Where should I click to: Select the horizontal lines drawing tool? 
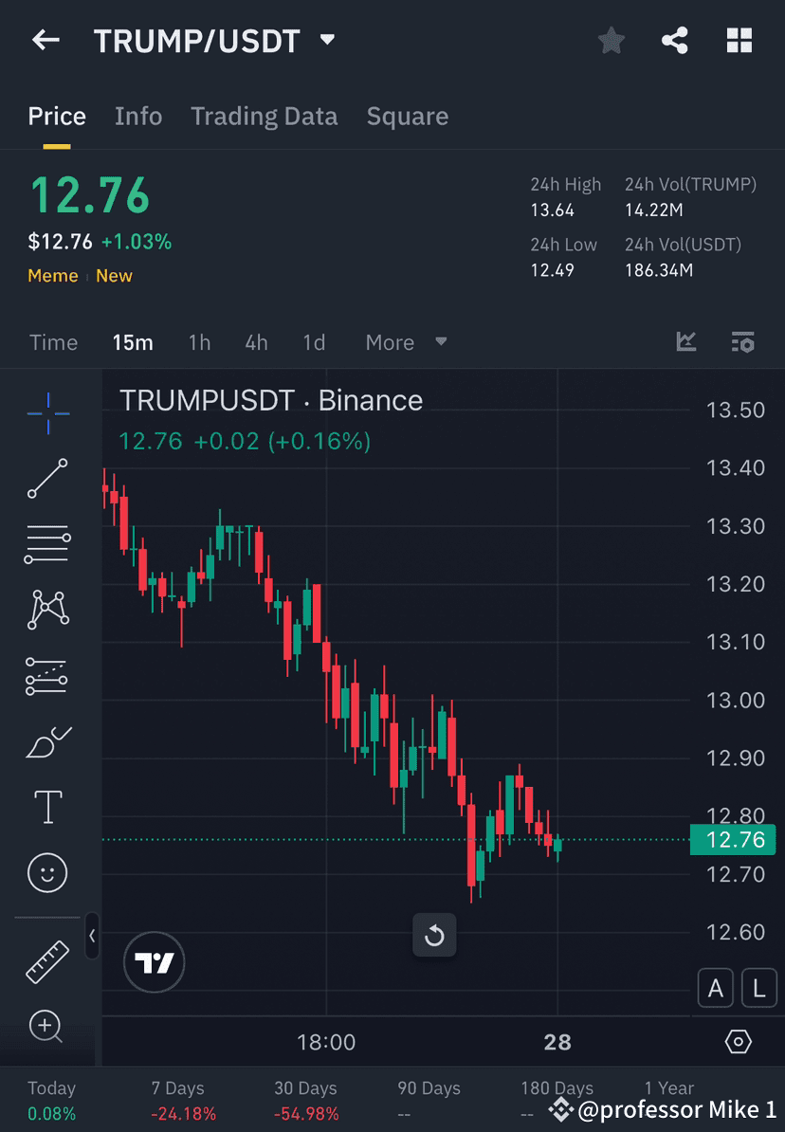pos(47,544)
